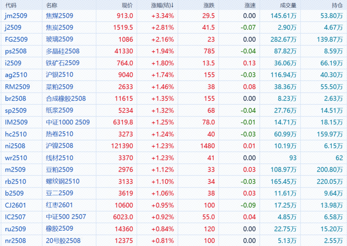Open the jm2509 contract code
The image size is (347, 246).
[x=16, y=16]
